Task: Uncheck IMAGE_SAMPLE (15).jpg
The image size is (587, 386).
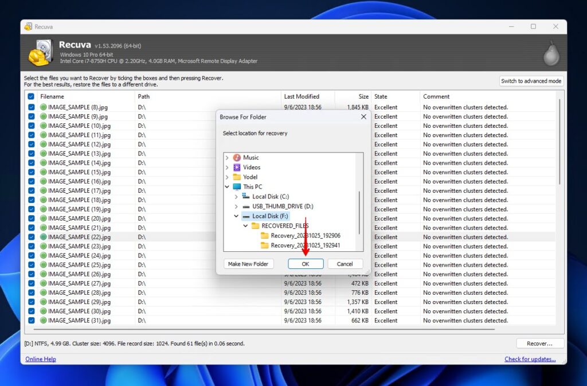Action: [x=30, y=171]
